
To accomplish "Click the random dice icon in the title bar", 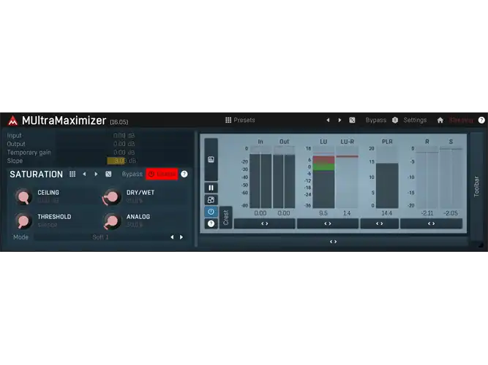I will pyautogui.click(x=352, y=120).
